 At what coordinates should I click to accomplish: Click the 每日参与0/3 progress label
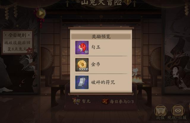tap(122, 102)
